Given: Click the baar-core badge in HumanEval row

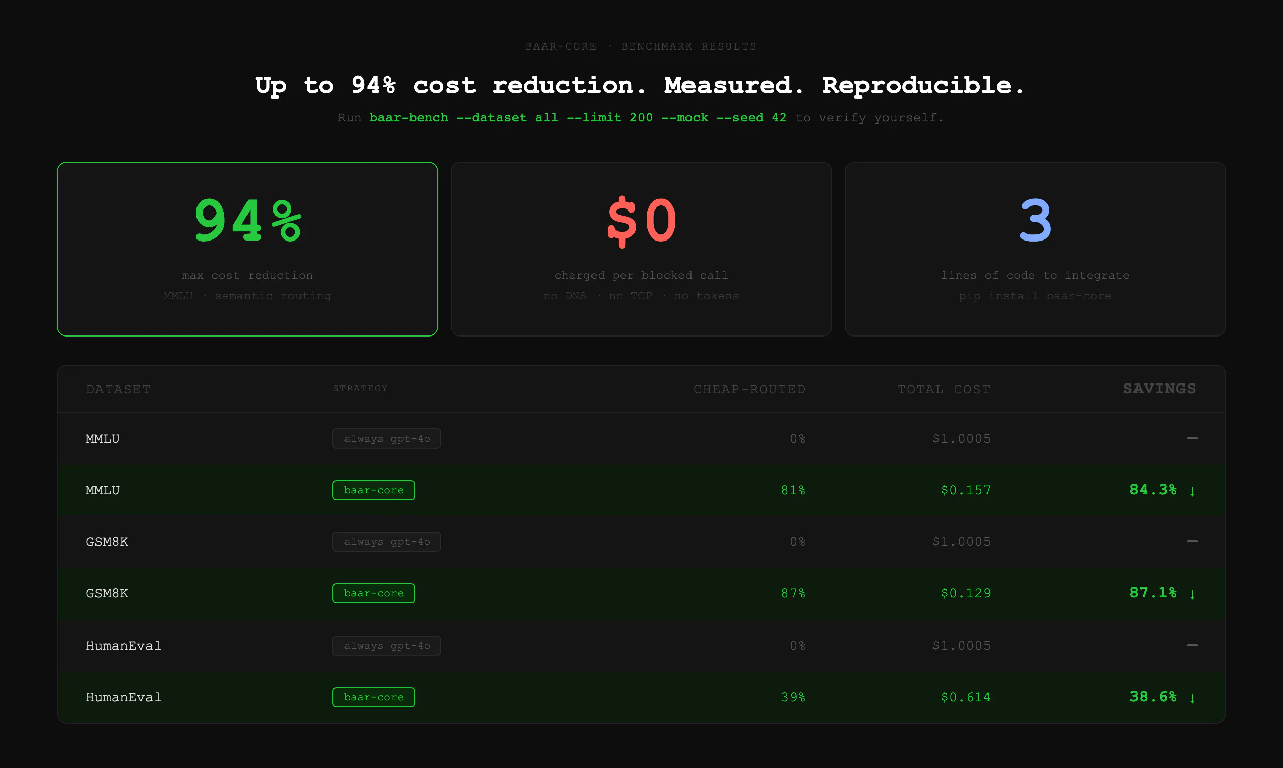Looking at the screenshot, I should tap(373, 697).
